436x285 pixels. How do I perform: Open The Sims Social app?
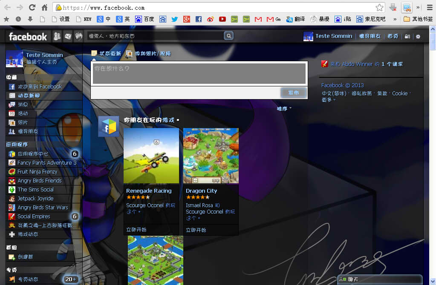pyautogui.click(x=44, y=190)
